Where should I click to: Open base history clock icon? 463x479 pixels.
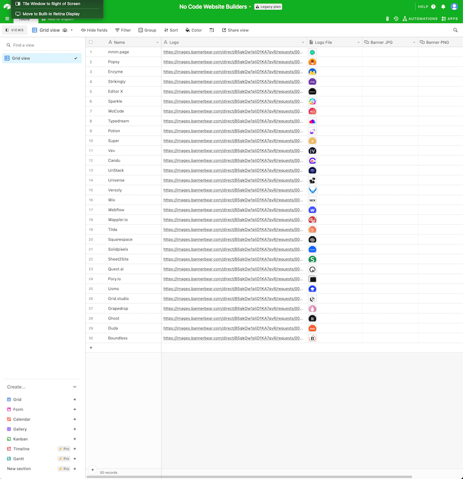click(396, 19)
